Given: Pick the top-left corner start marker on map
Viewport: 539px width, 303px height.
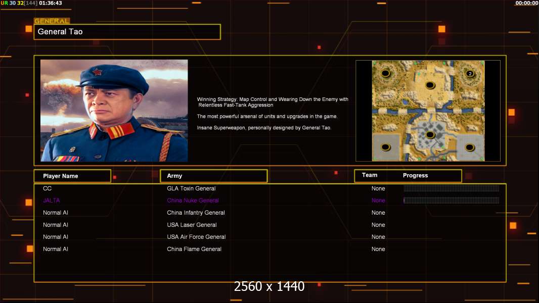Looking at the screenshot, I should pos(385,73).
